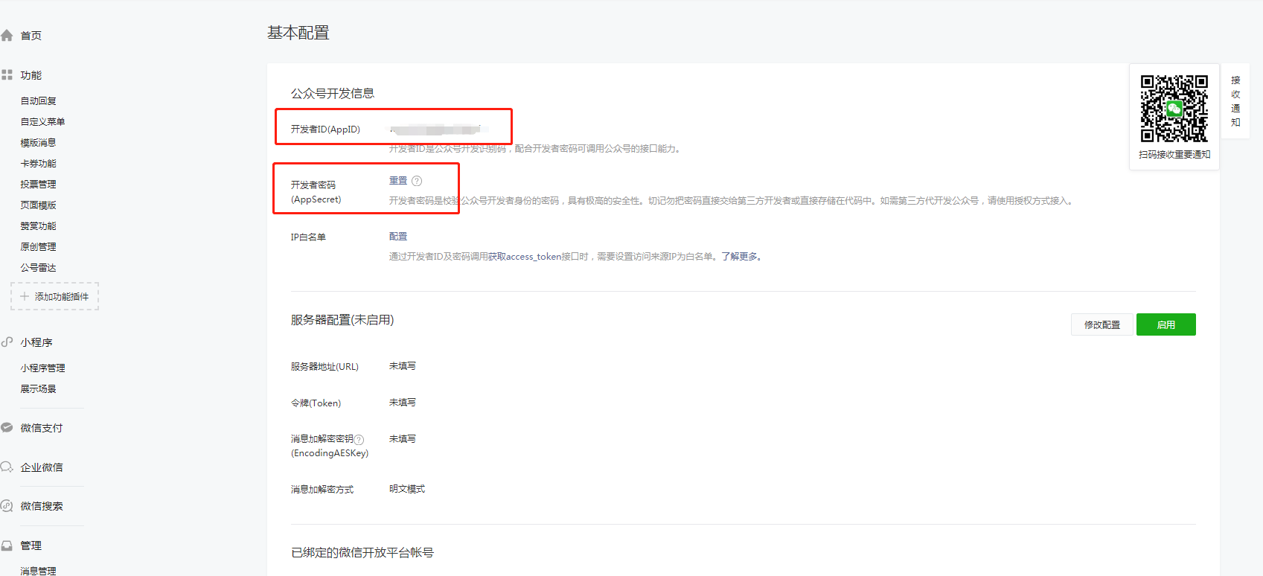Viewport: 1263px width, 576px height.
Task: Click 未填写 beside 服务器地址(URL)
Action: pos(403,366)
